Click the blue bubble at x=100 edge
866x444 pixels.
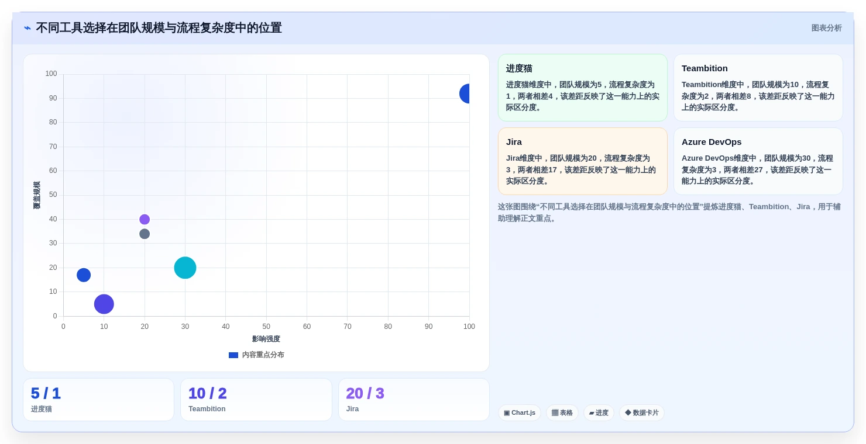coord(465,93)
